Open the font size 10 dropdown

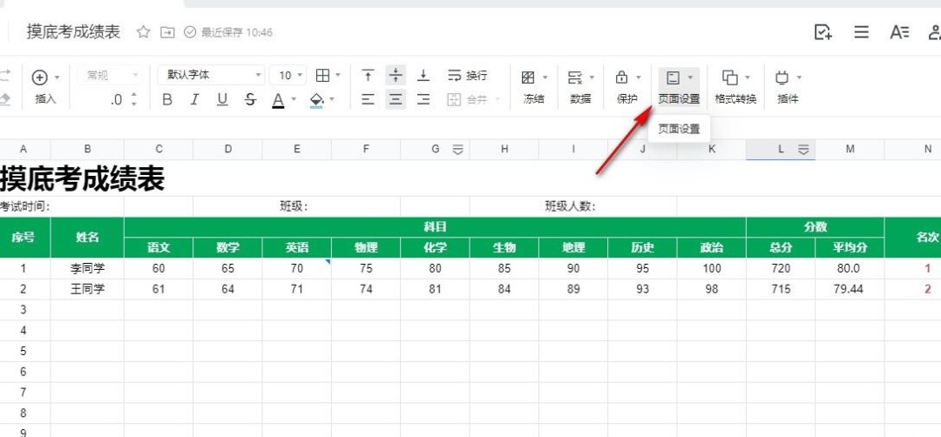(x=288, y=76)
